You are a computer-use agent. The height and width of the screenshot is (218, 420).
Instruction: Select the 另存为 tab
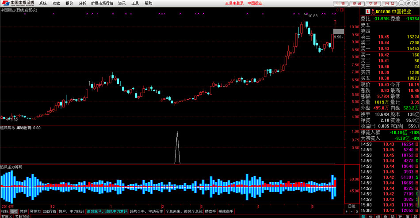tap(35, 211)
